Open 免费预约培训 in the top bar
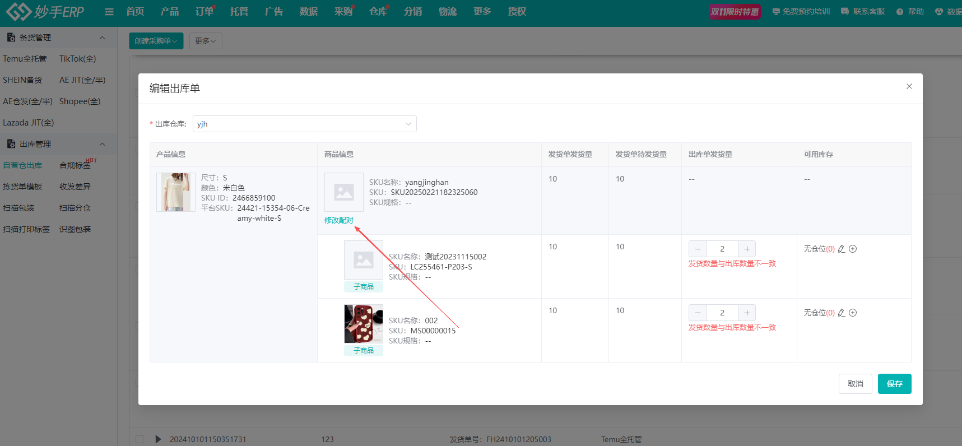This screenshot has height=446, width=962. click(x=801, y=11)
